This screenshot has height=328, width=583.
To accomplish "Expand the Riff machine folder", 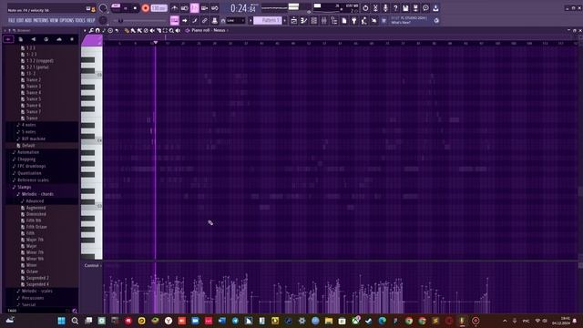I will click(x=33, y=138).
